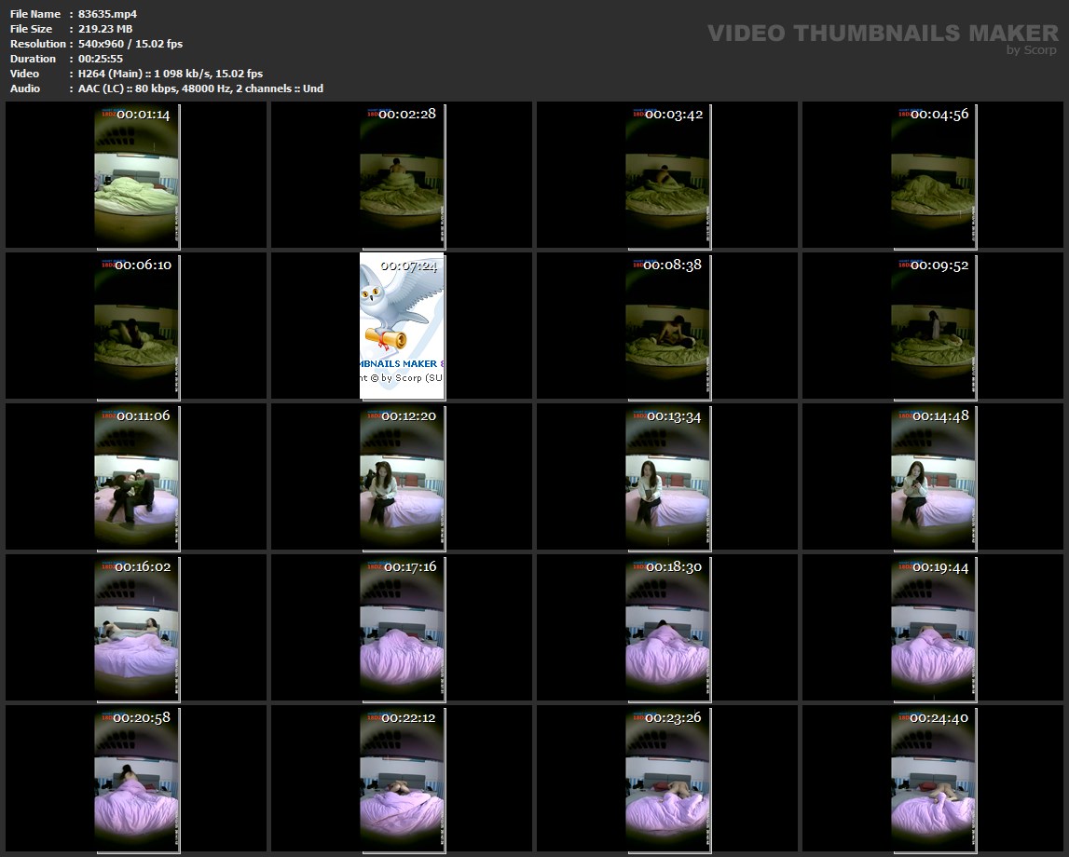Click the thumbnail marked 00:14:48
This screenshot has width=1069, height=857.
934,477
